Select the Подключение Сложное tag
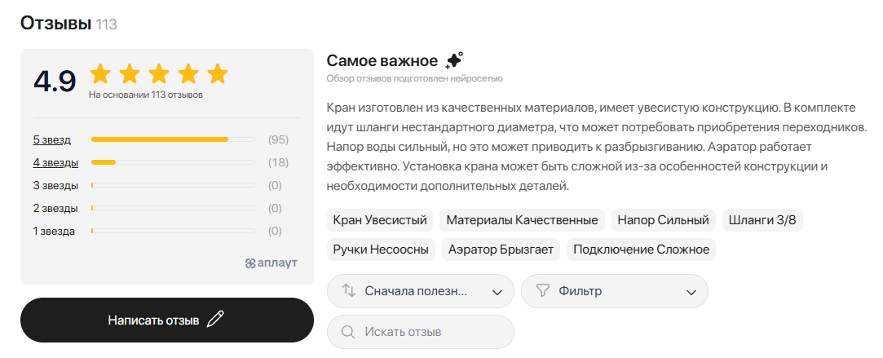Screen dimensions: 883x358 642,250
